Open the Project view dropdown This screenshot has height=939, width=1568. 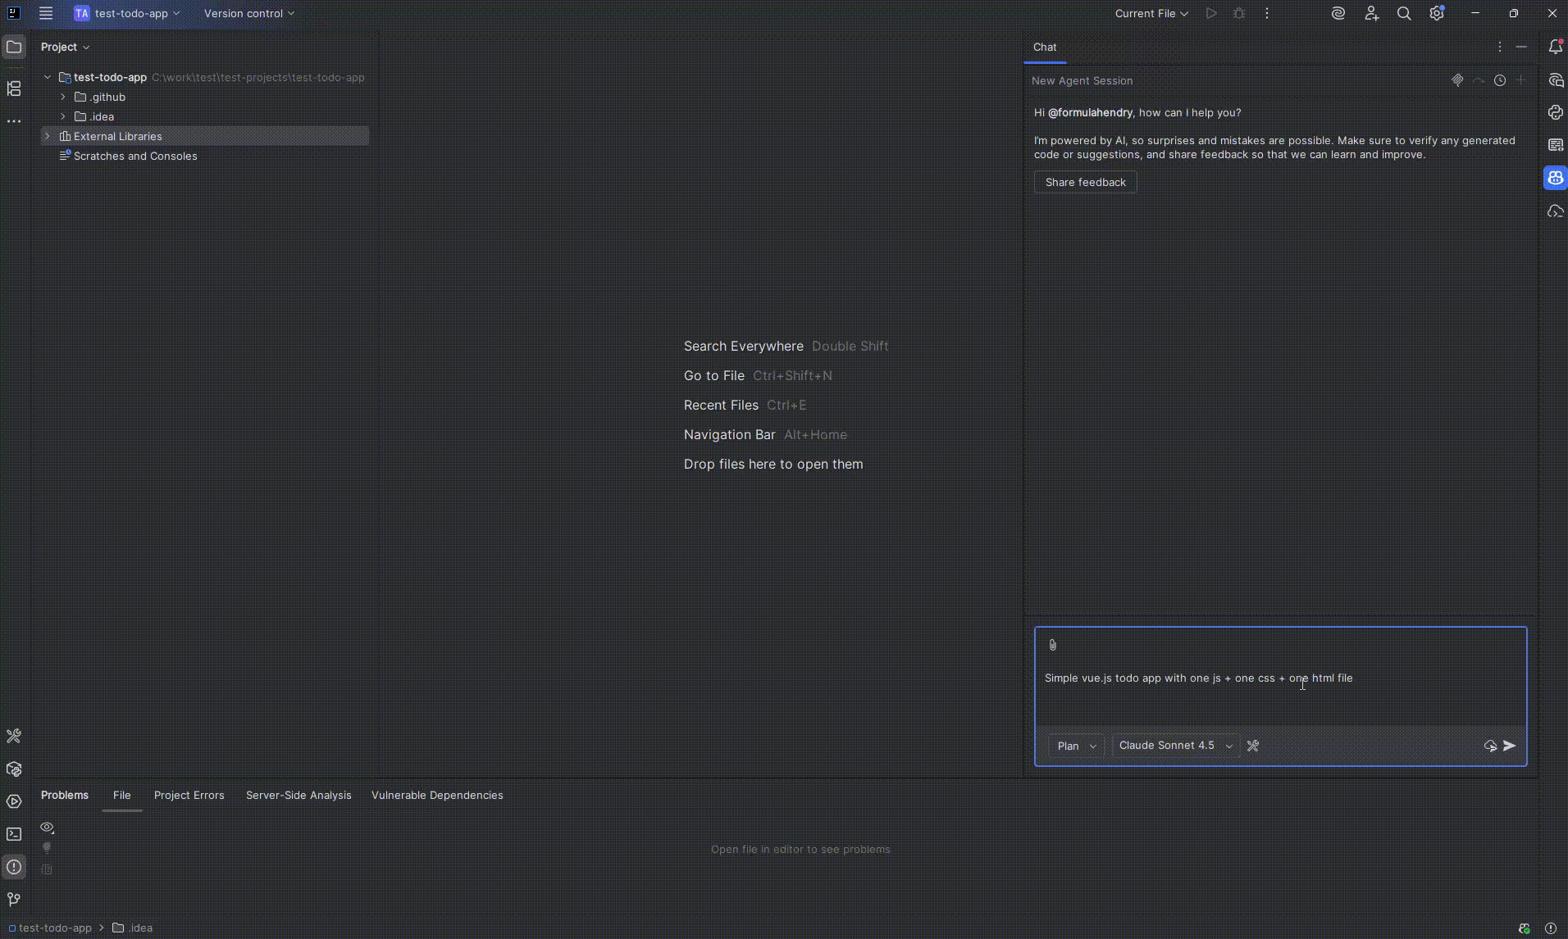66,47
